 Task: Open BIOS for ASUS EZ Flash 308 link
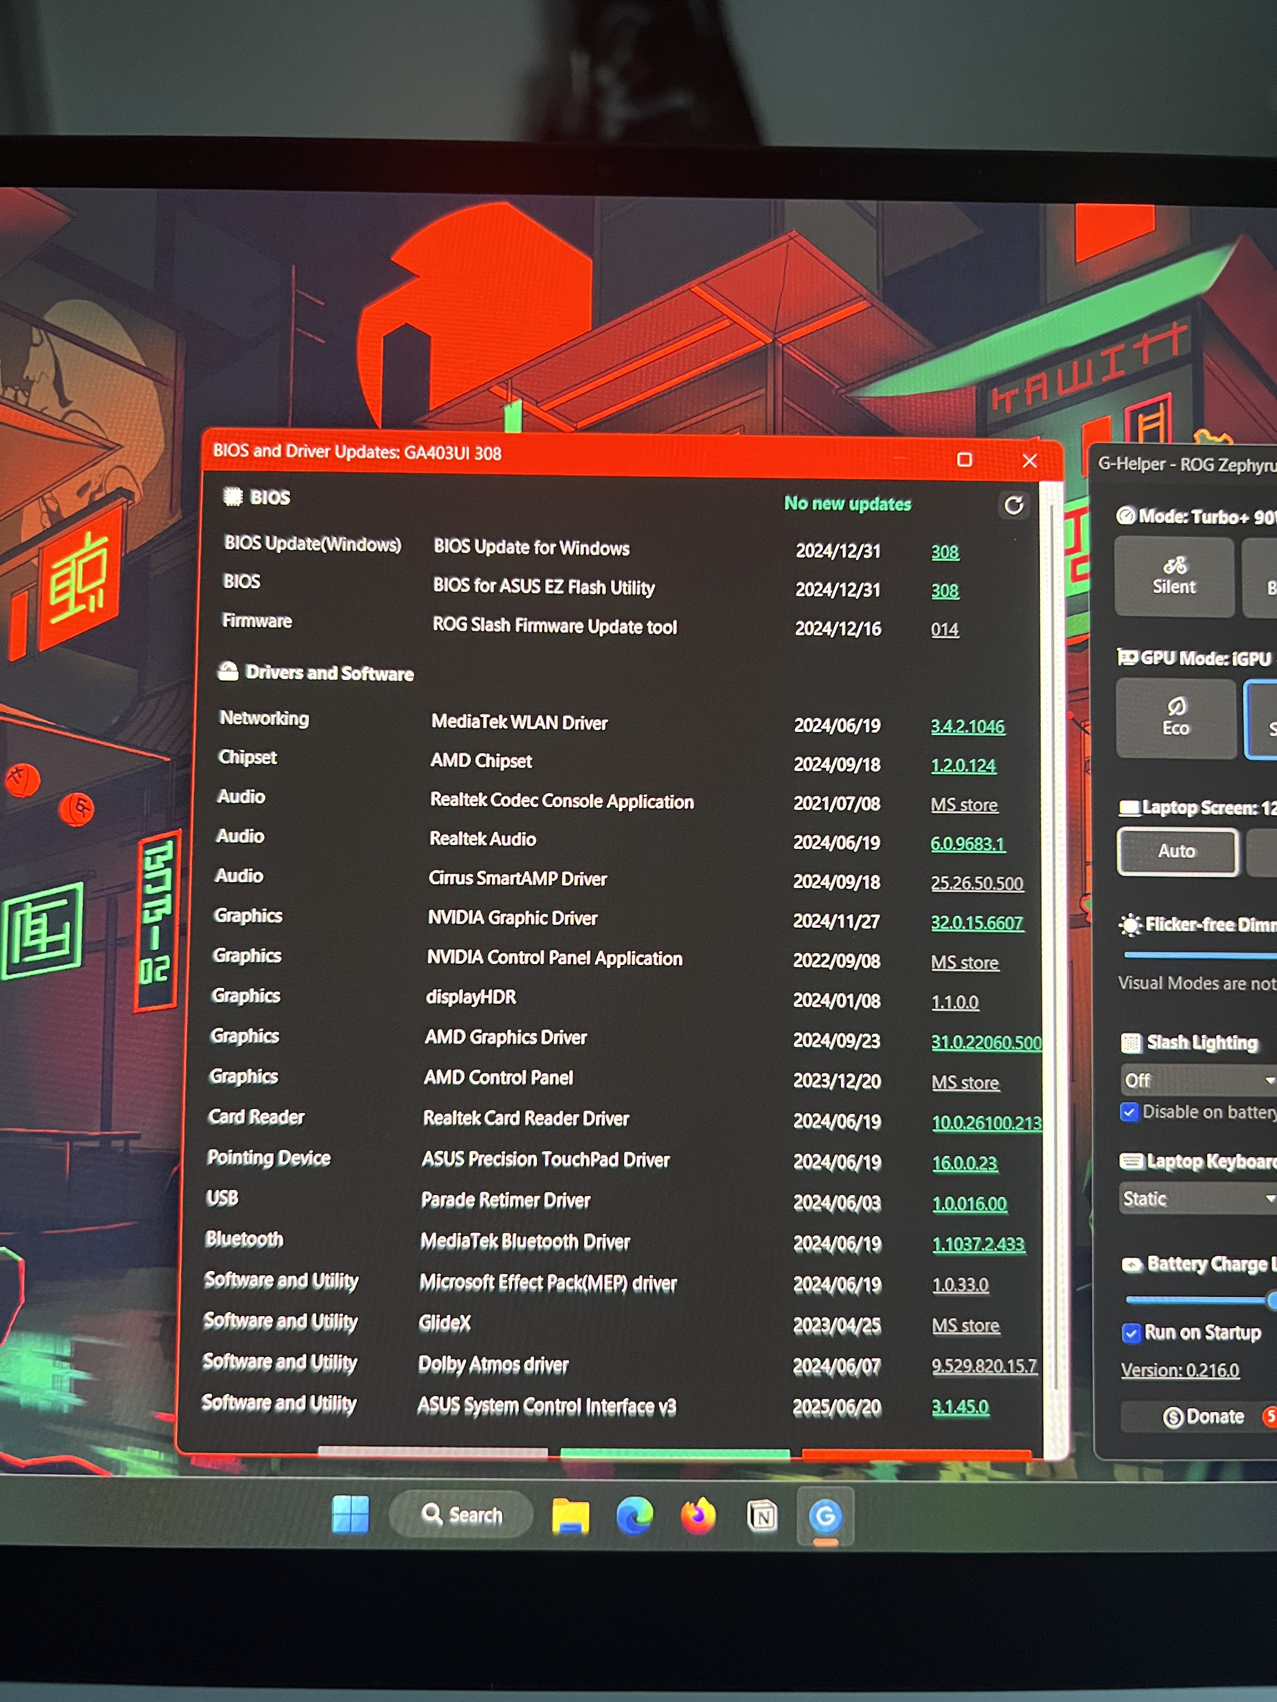(x=945, y=591)
